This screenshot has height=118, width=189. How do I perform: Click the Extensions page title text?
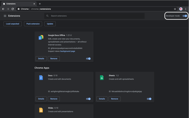(14, 16)
